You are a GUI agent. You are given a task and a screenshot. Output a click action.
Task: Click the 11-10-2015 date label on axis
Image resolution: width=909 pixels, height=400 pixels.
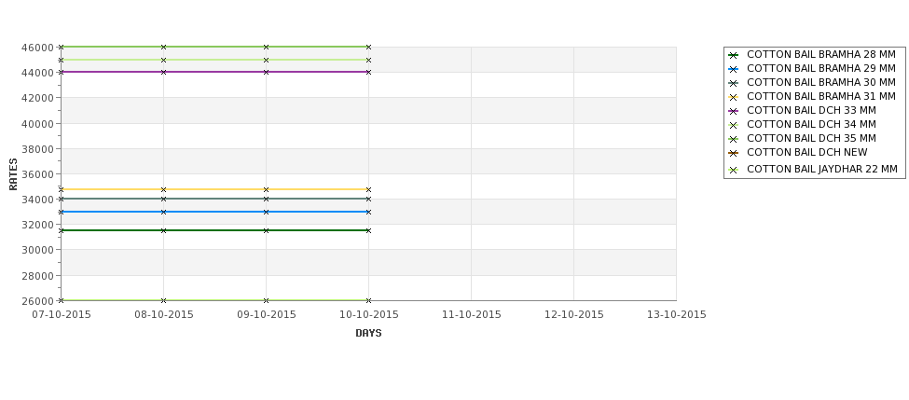[x=472, y=315]
